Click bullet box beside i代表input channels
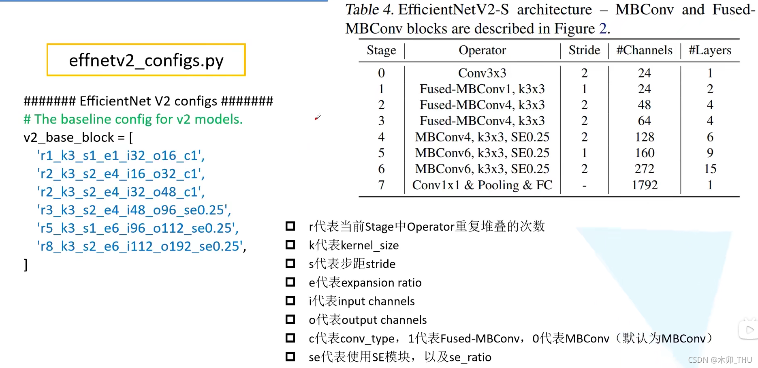 coord(290,301)
